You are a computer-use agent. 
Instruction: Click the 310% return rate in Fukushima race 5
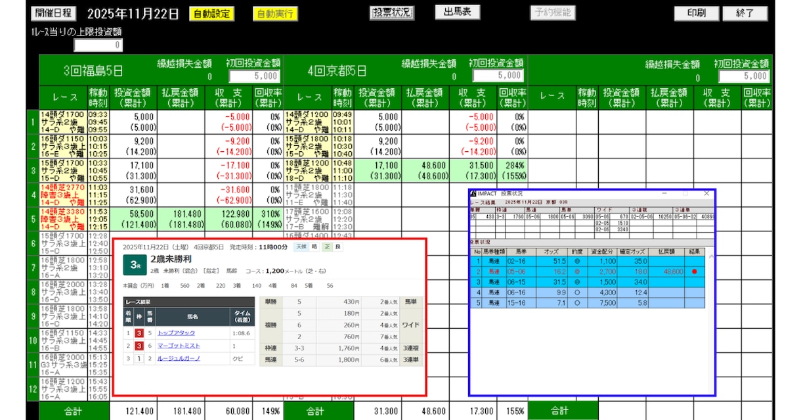pos(270,214)
